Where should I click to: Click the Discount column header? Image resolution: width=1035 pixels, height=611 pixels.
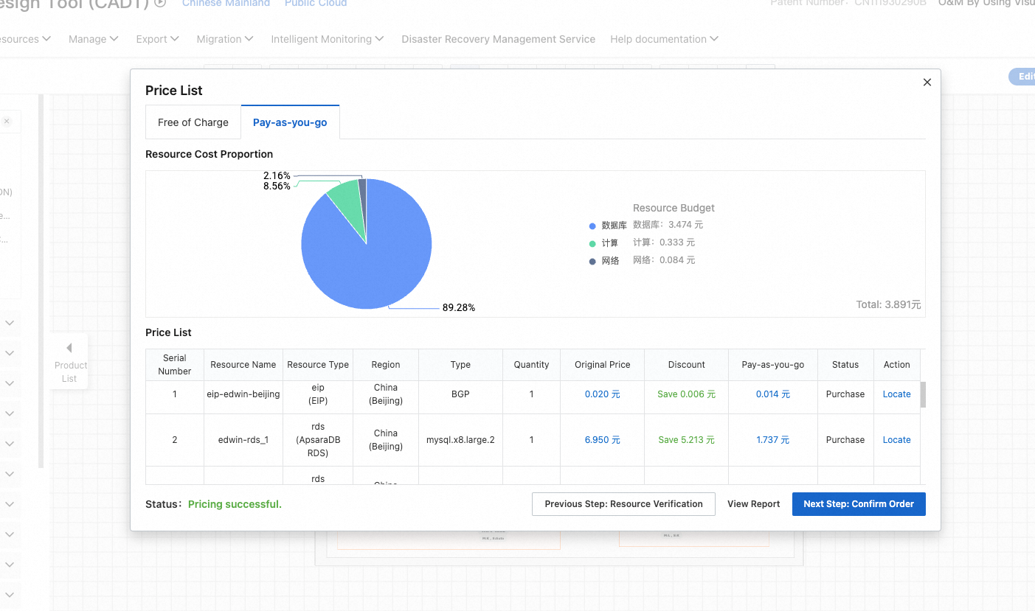[686, 365]
